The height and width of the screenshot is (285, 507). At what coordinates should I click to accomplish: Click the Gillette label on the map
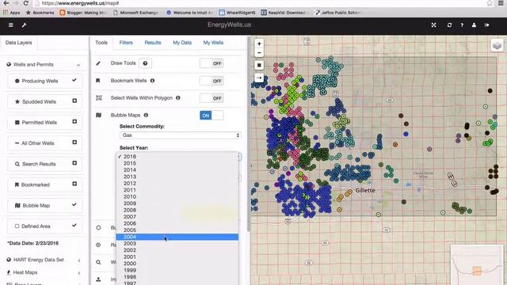click(x=365, y=190)
